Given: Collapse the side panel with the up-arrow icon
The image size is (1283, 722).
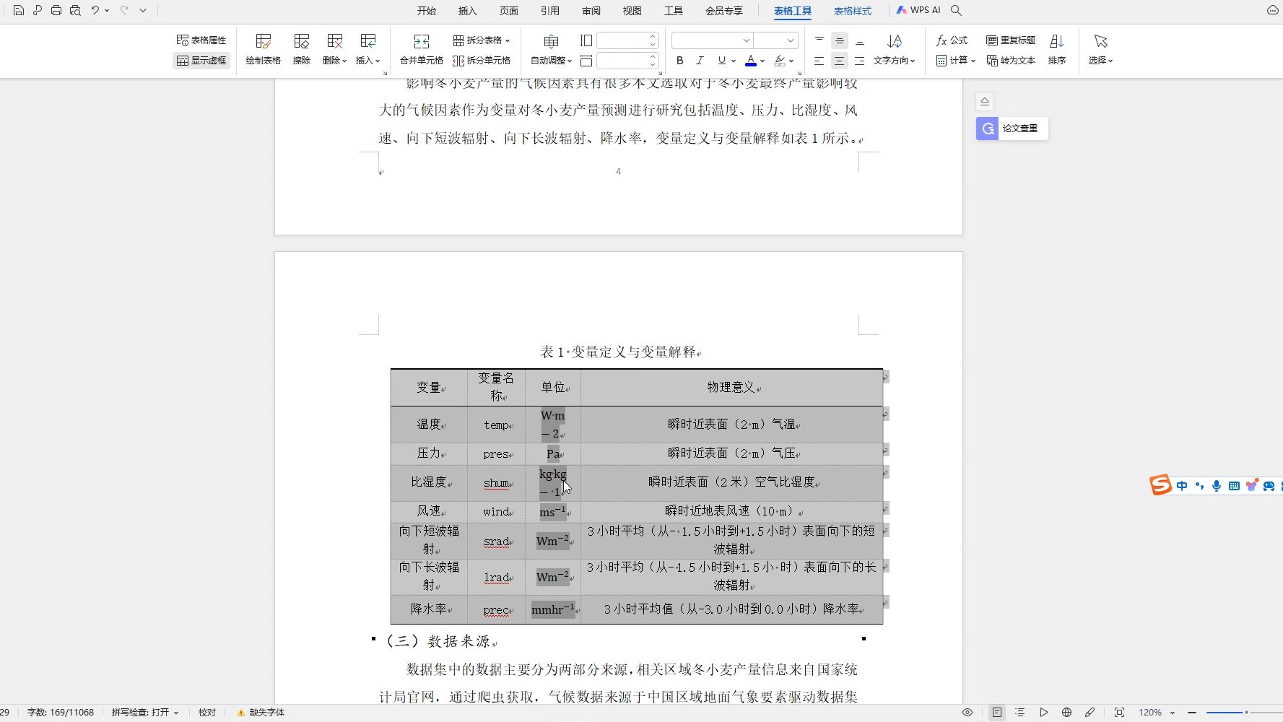Looking at the screenshot, I should [x=985, y=102].
